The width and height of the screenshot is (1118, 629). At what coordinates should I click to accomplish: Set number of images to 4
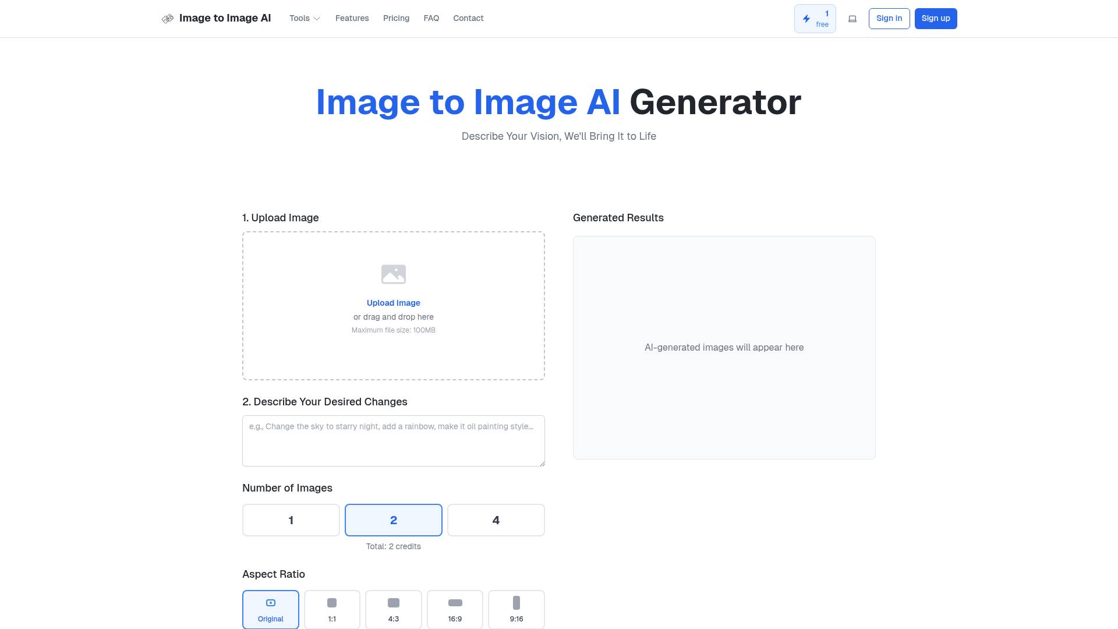click(x=496, y=520)
